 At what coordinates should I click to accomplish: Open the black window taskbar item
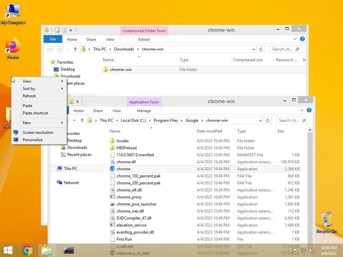click(68, 250)
